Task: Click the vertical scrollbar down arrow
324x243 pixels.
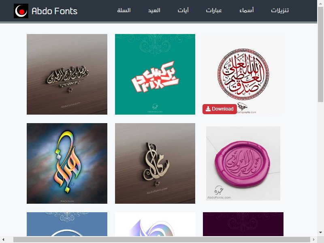Action: pos(320,232)
